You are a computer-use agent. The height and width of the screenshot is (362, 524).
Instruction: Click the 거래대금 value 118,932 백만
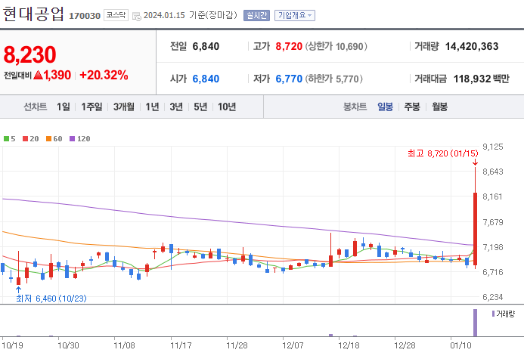pyautogui.click(x=481, y=79)
